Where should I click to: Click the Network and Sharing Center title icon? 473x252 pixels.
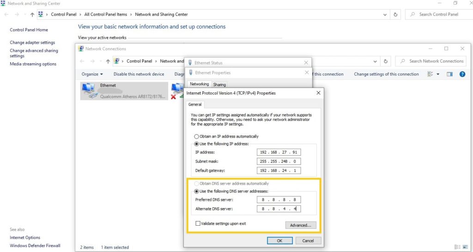(x=3, y=3)
